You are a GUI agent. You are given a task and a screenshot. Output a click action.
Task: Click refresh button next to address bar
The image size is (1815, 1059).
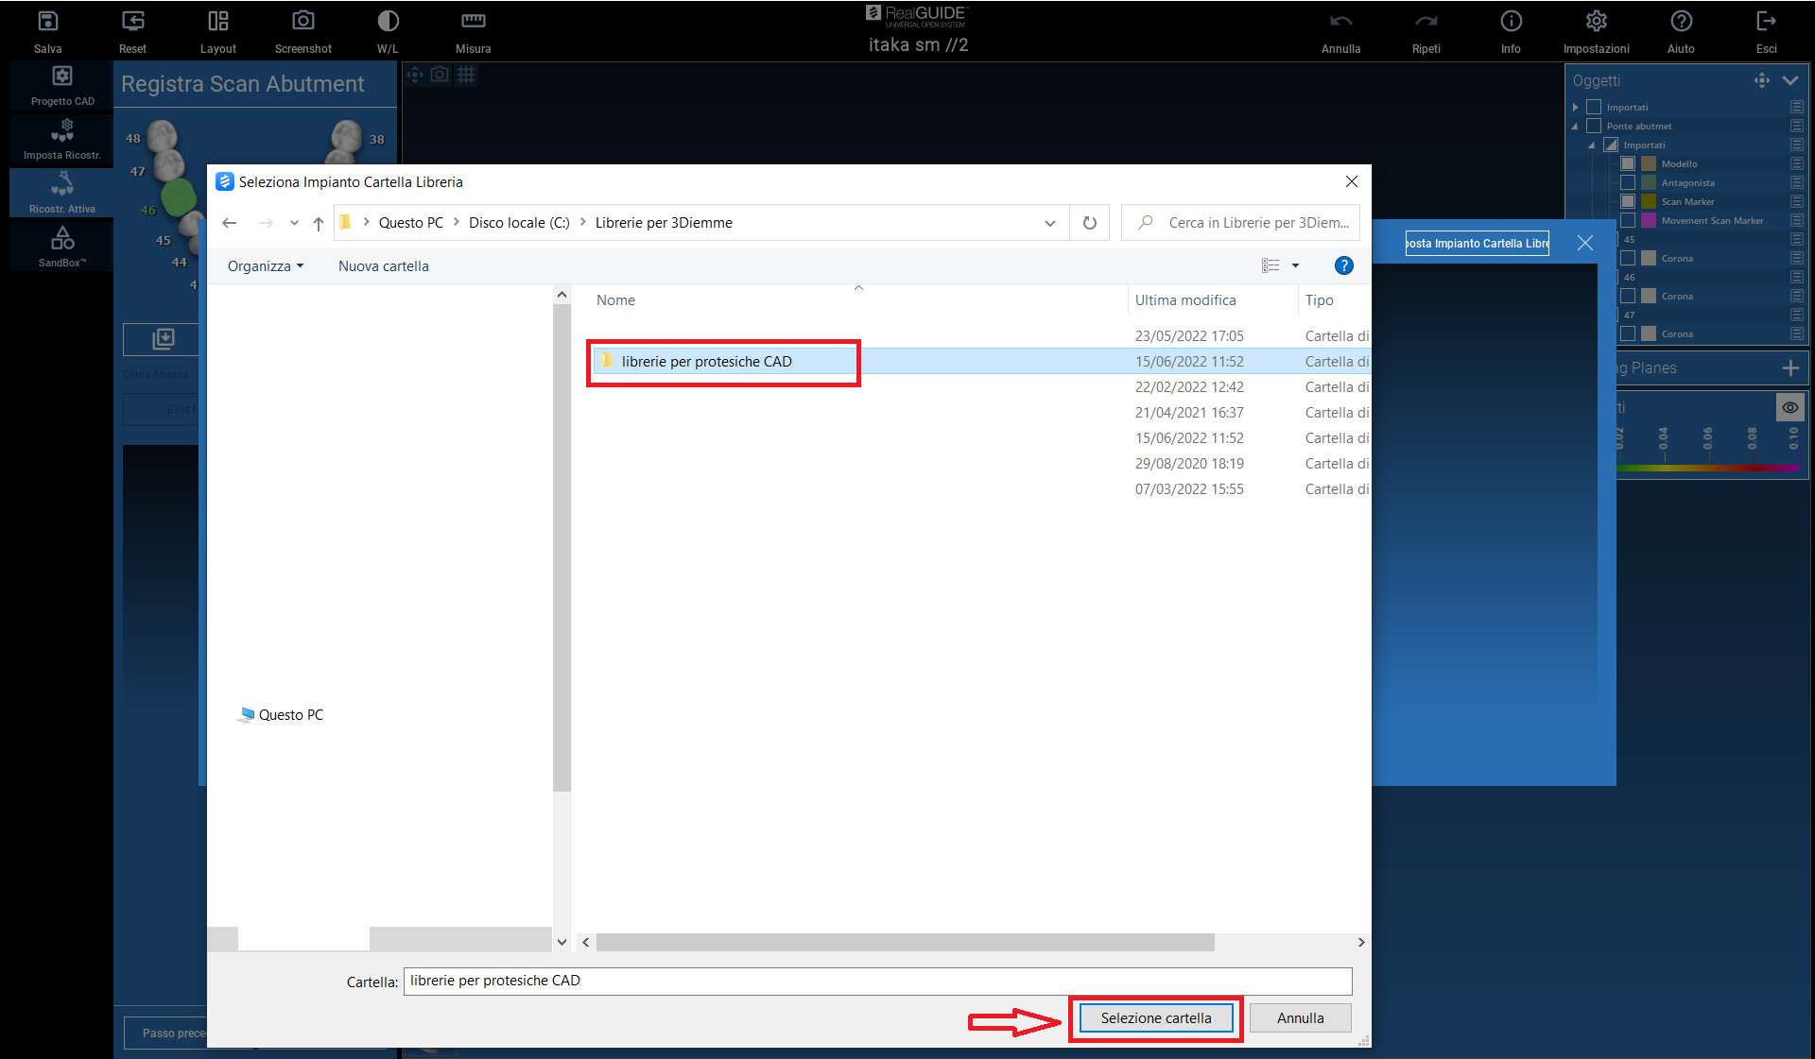[x=1089, y=223]
